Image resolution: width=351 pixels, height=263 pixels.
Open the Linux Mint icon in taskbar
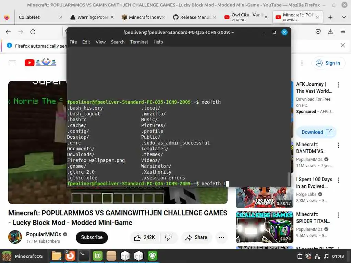coord(98,256)
